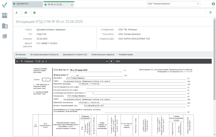Open the История документооборота tab
This screenshot has width=216, height=137.
click(44, 55)
